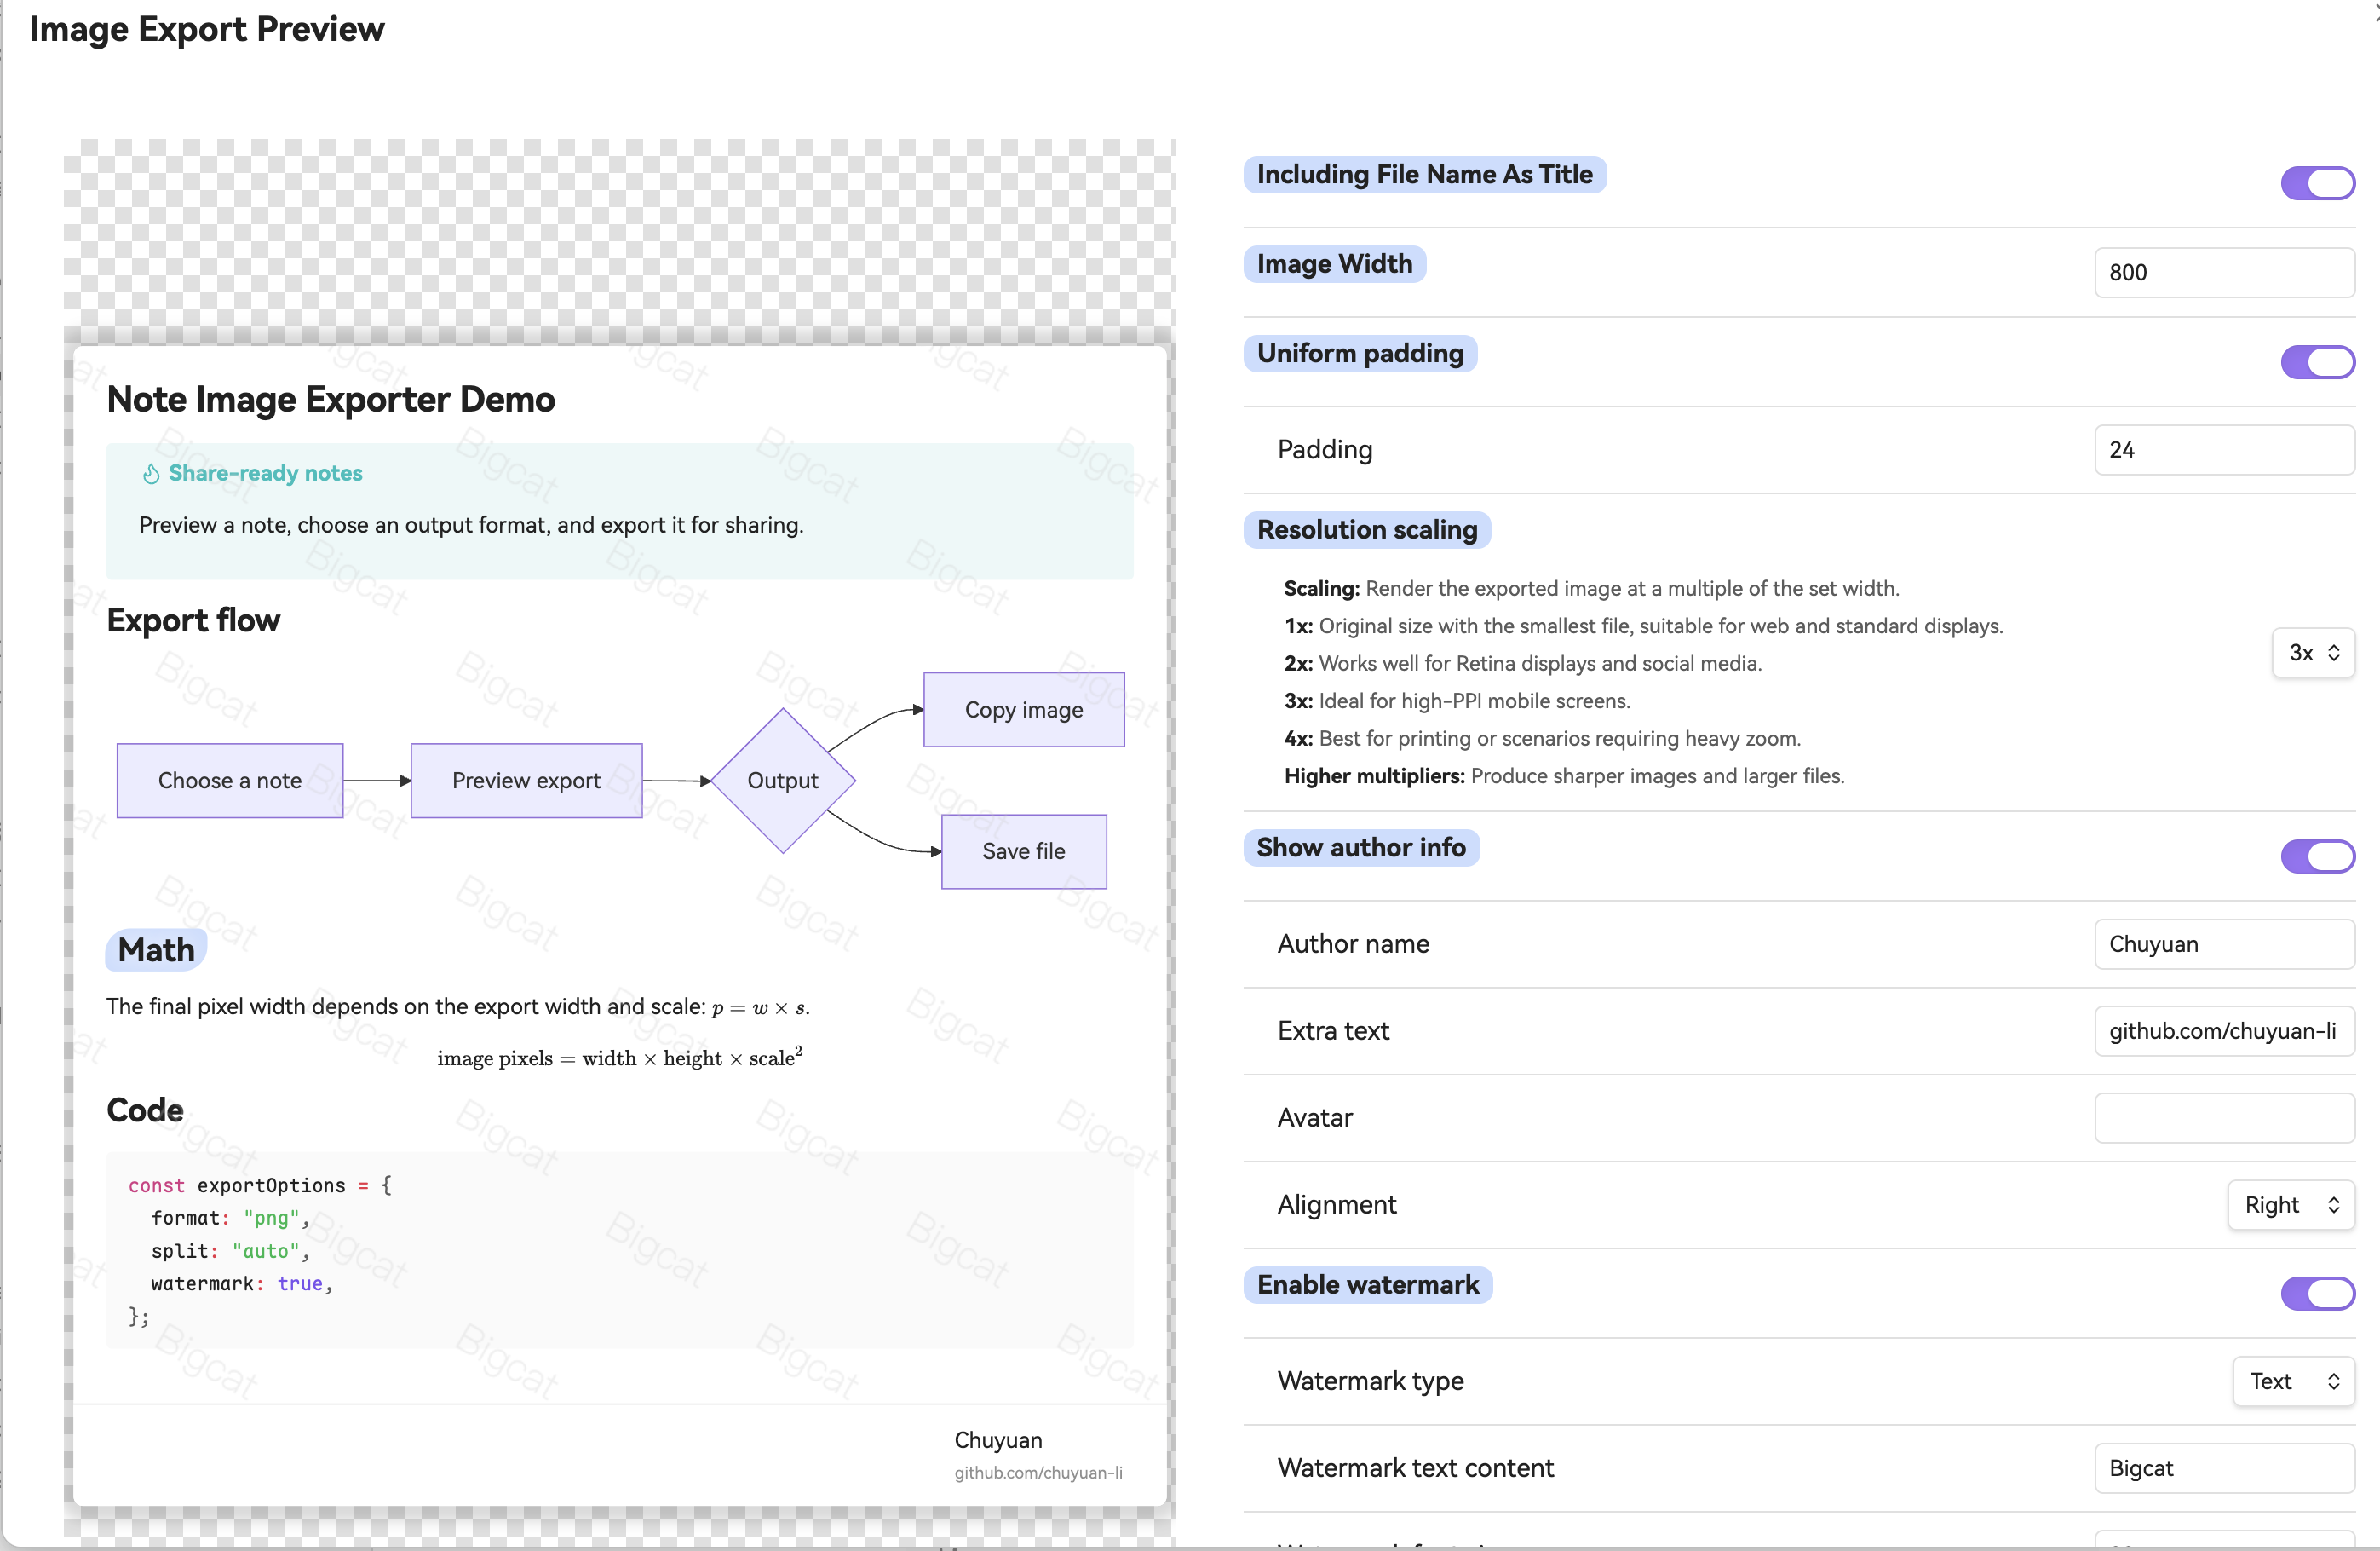2380x1551 pixels.
Task: Click the Including File Name As Title label
Action: pyautogui.click(x=1425, y=174)
